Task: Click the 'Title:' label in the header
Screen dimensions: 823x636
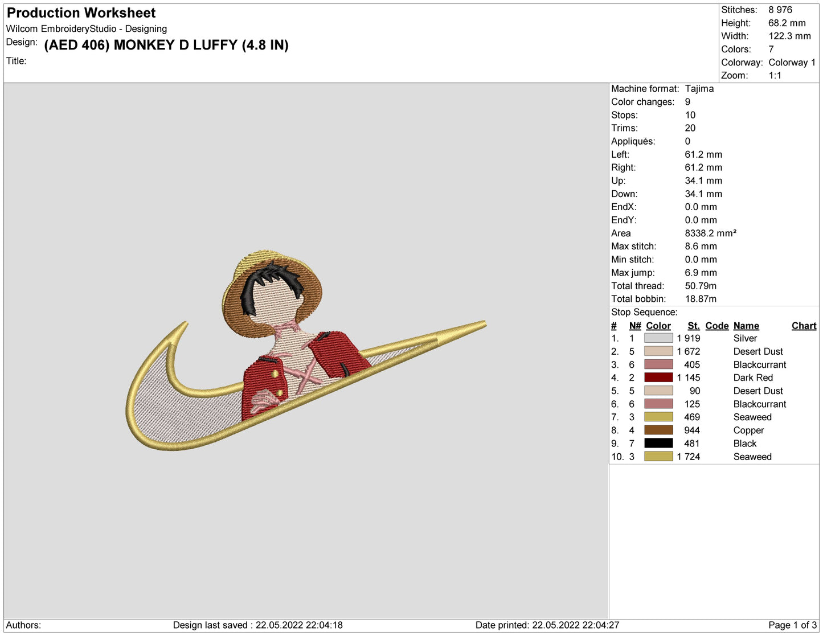Action: [16, 61]
